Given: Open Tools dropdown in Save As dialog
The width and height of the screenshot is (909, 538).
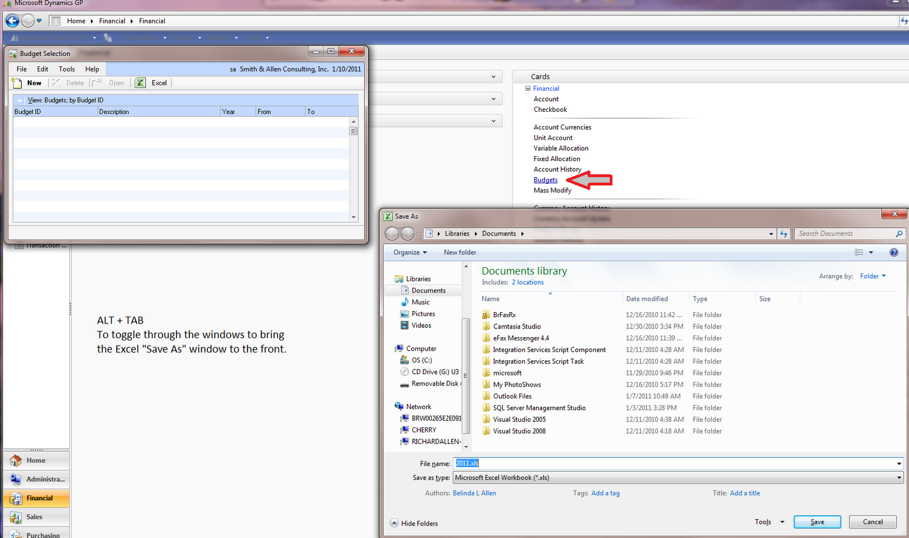Looking at the screenshot, I should click(769, 522).
